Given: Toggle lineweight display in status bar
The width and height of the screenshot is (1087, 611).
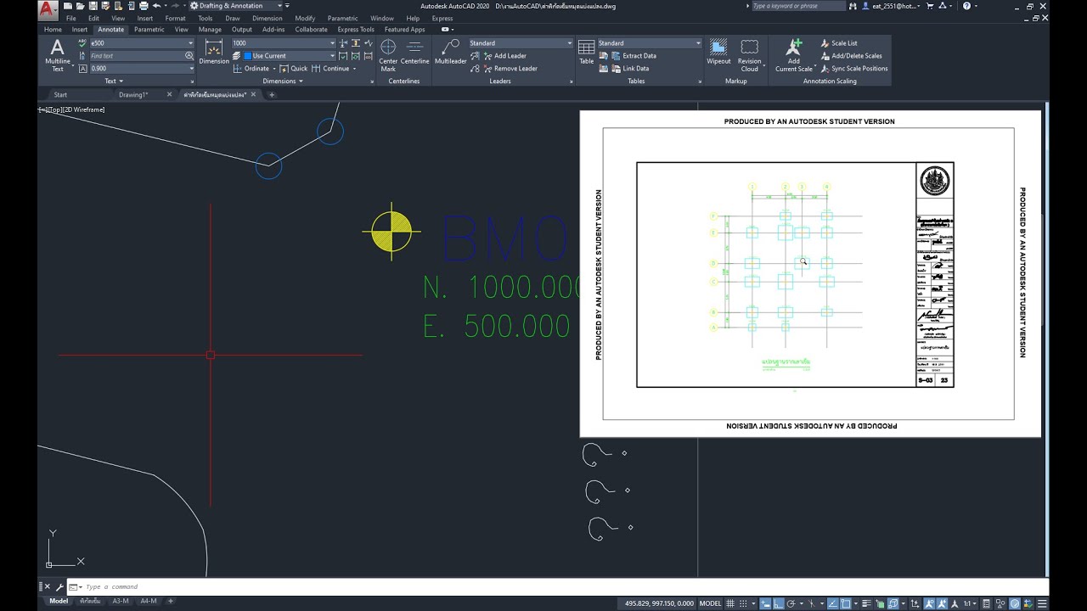Looking at the screenshot, I should pos(867,603).
